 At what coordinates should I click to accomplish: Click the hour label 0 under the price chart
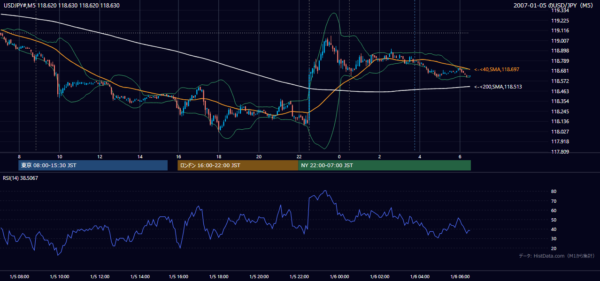tap(339, 156)
